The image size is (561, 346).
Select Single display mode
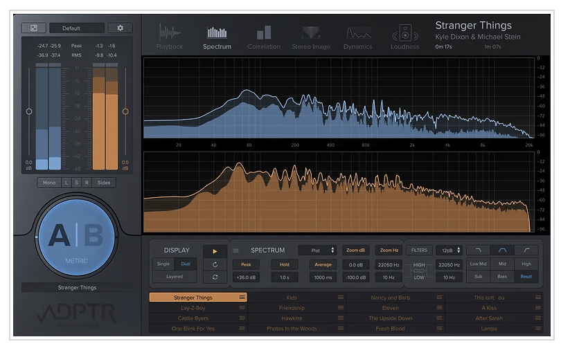(163, 264)
